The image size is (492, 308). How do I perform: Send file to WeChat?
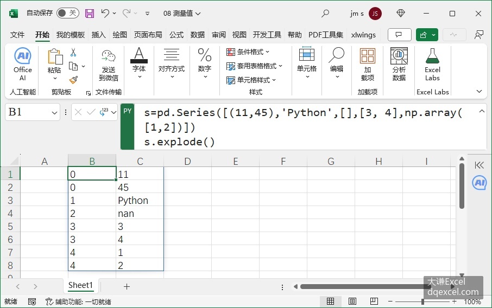[x=108, y=65]
